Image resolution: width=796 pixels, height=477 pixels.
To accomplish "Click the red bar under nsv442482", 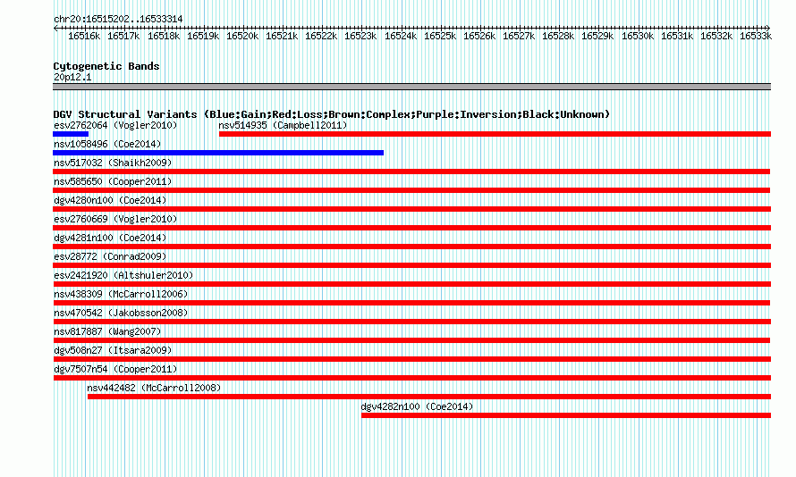I will [x=429, y=397].
